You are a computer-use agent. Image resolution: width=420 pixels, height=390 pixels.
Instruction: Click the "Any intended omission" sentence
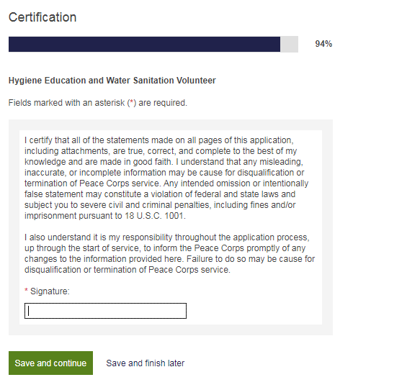(236, 183)
